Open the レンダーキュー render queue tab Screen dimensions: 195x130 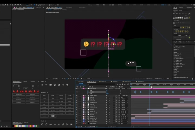pos(81,82)
